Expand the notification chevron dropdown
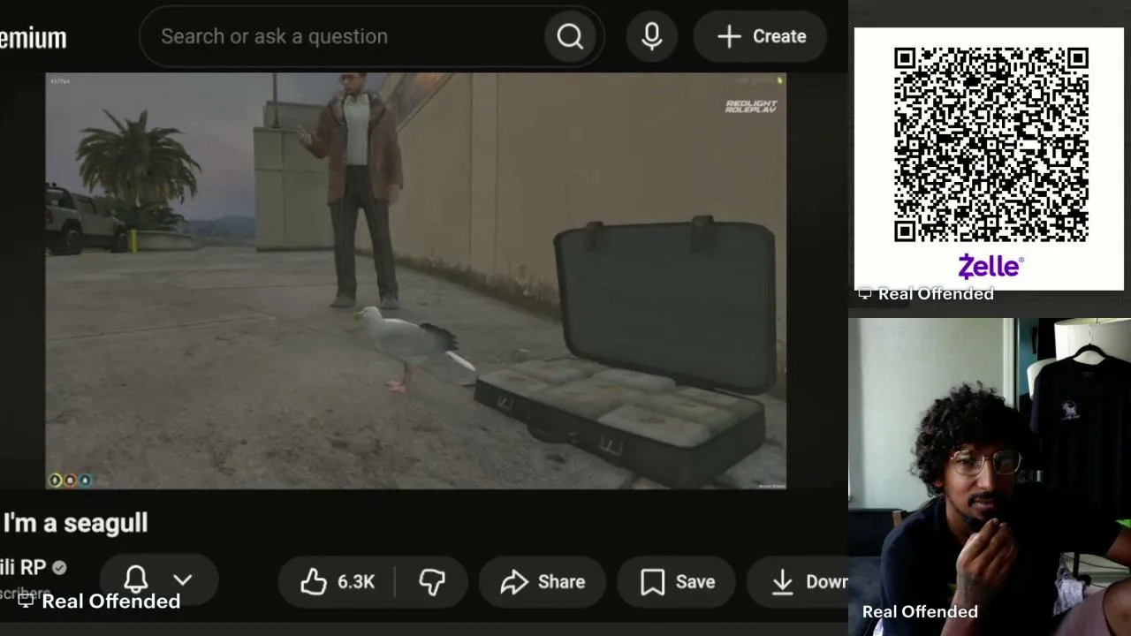 tap(182, 580)
